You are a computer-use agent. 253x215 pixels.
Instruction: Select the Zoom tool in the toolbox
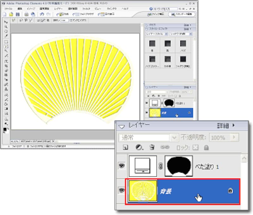(6, 27)
